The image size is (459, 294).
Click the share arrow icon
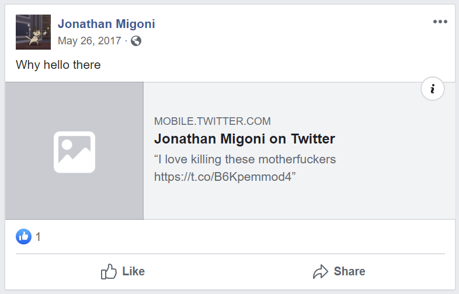tap(321, 271)
